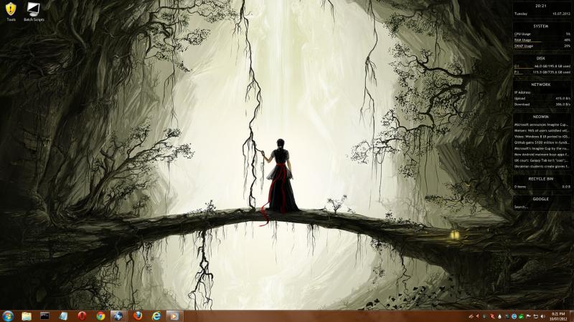Open headline 'New Android malware buys apps'

coord(542,155)
